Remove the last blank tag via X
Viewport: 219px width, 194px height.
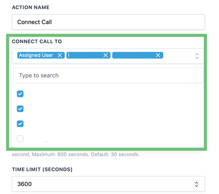coord(158,55)
